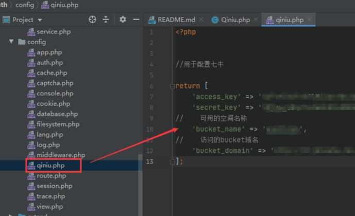Click the PHP file icon beside filesystem.php
The image size is (355, 216).
31,124
